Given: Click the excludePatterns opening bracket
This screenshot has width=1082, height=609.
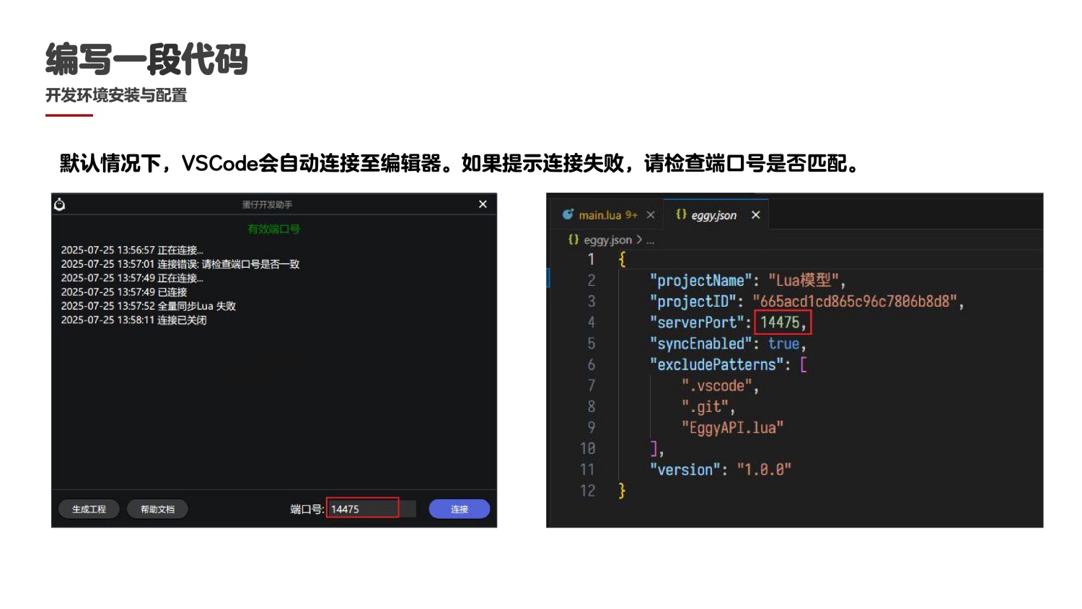Looking at the screenshot, I should point(804,364).
